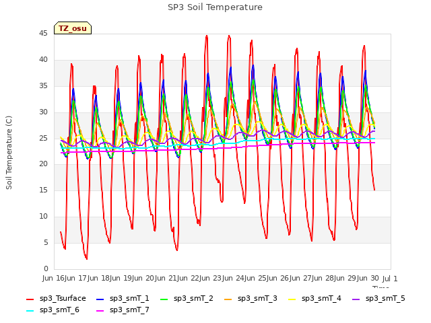Click the Jul 1 x-axis tick label
This screenshot has width=431, height=323.
pyautogui.click(x=390, y=279)
